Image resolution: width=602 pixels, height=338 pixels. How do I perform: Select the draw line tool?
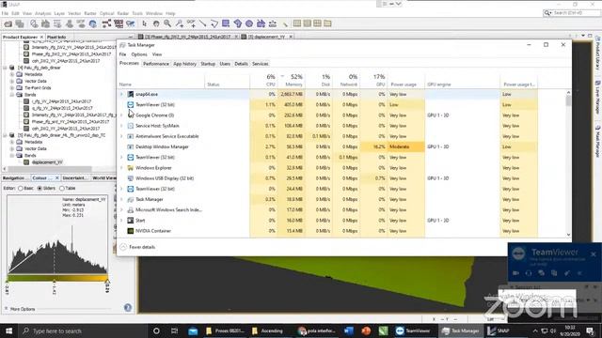(203, 23)
